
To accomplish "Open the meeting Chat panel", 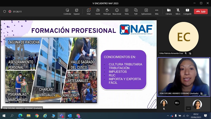I will click(x=89, y=12).
